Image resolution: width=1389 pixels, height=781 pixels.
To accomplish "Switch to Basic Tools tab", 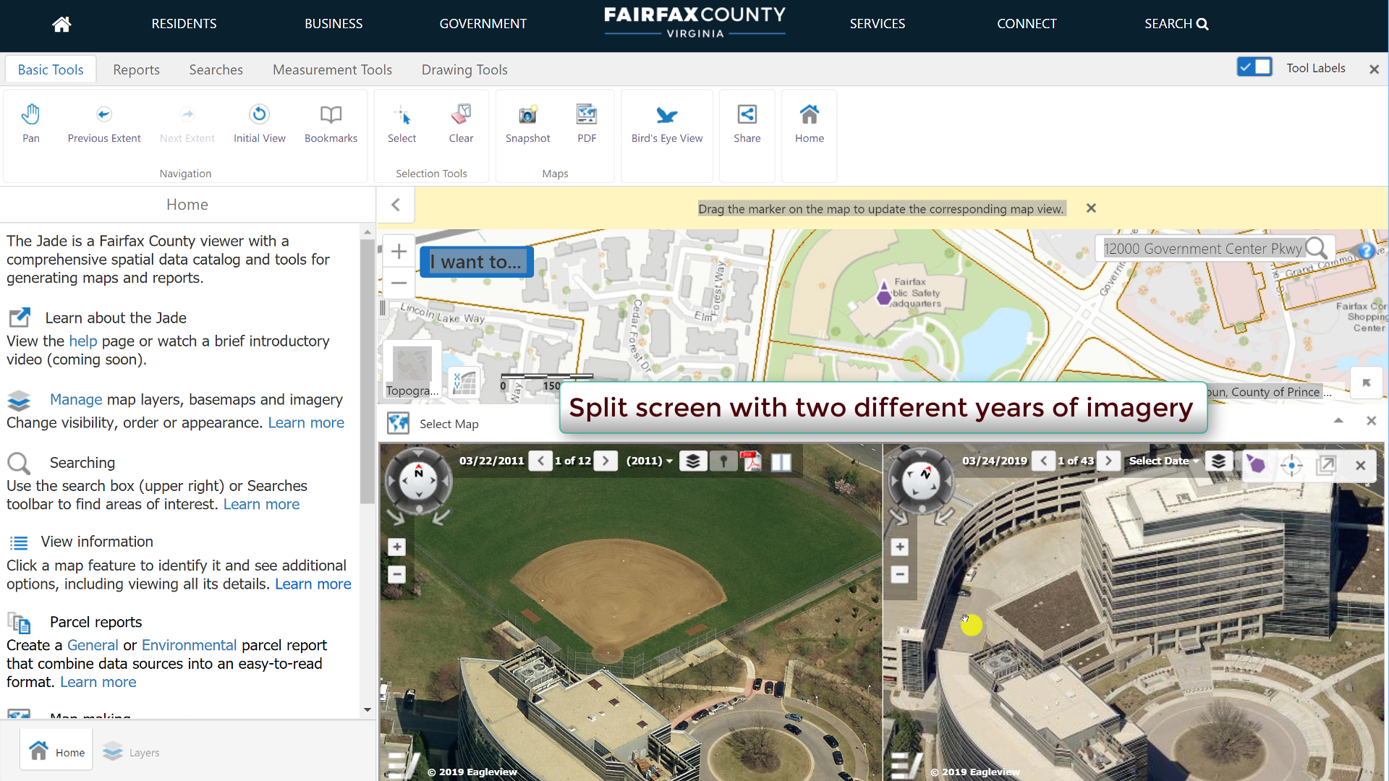I will tap(51, 69).
